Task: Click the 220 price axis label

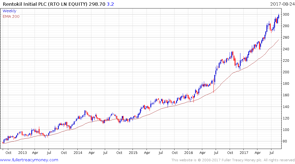Action: 286,60
